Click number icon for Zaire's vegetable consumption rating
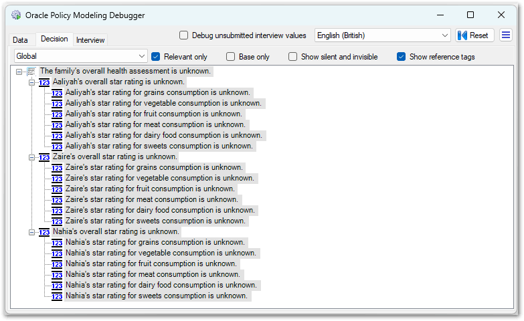The height and width of the screenshot is (321, 524). click(x=57, y=179)
